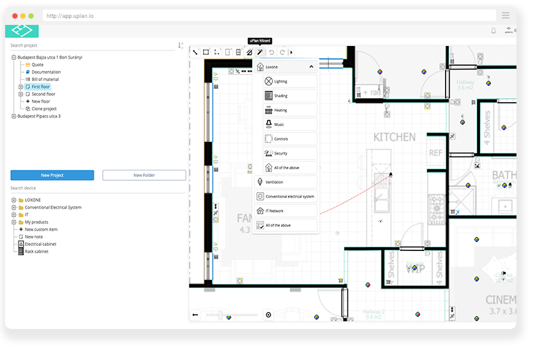535x350 pixels.
Task: Open the user account icon
Action: coord(509,31)
